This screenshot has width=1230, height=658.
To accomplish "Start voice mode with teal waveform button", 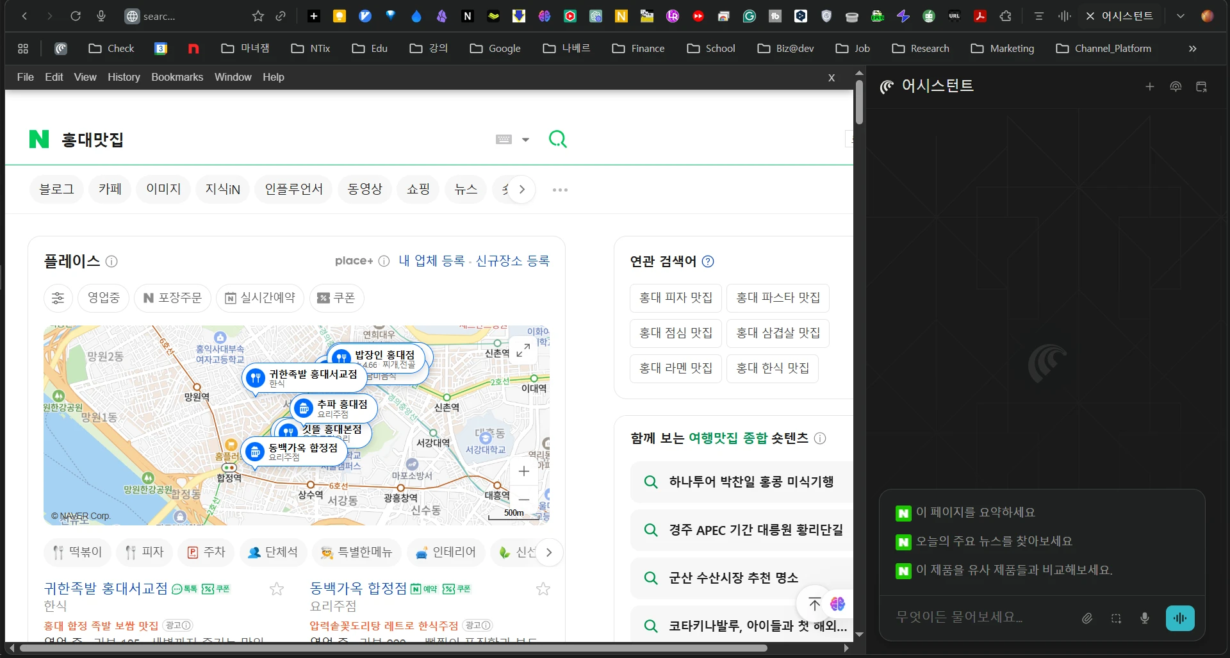I will 1180,618.
